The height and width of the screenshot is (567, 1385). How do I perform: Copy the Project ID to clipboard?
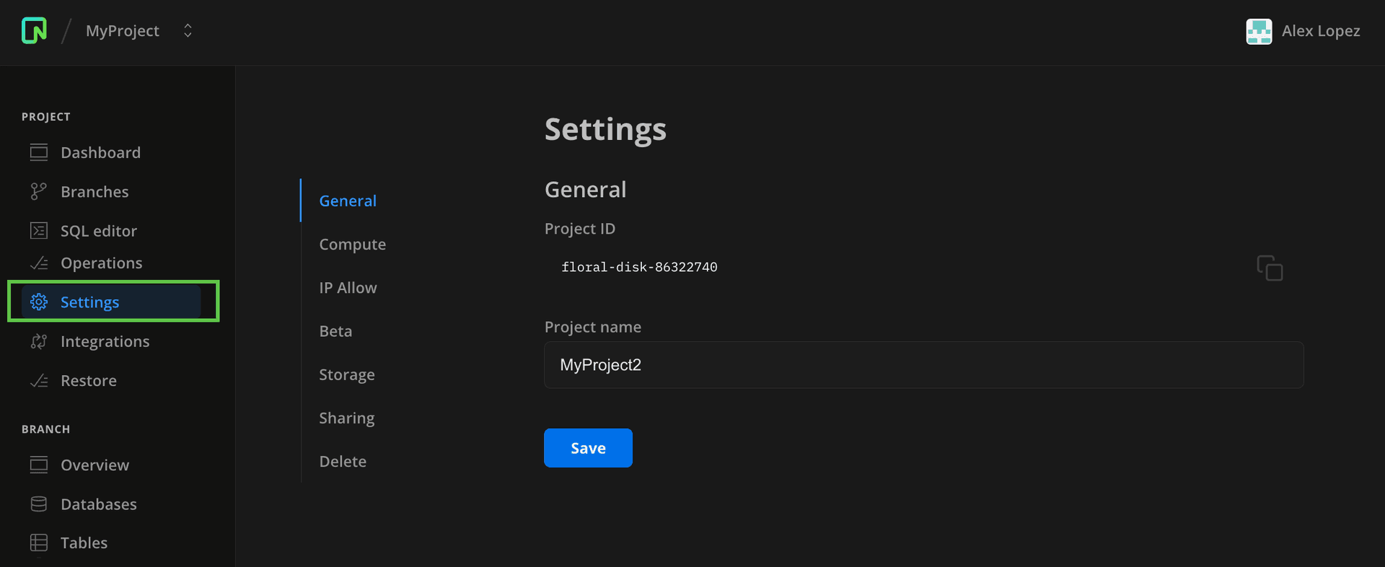click(x=1270, y=268)
